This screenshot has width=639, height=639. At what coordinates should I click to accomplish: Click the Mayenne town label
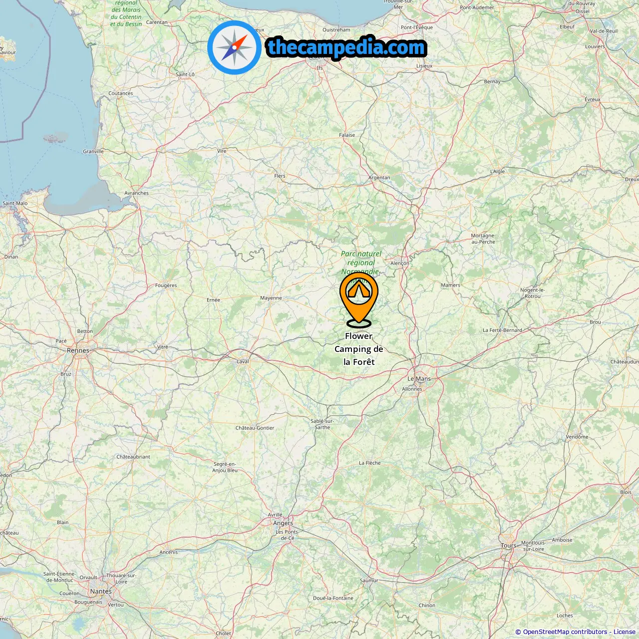(271, 298)
